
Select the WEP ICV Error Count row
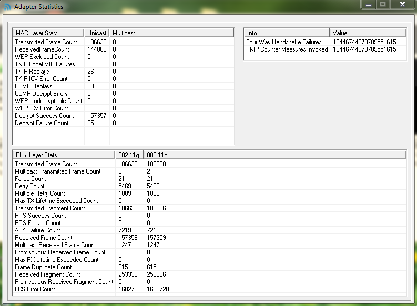[124, 108]
